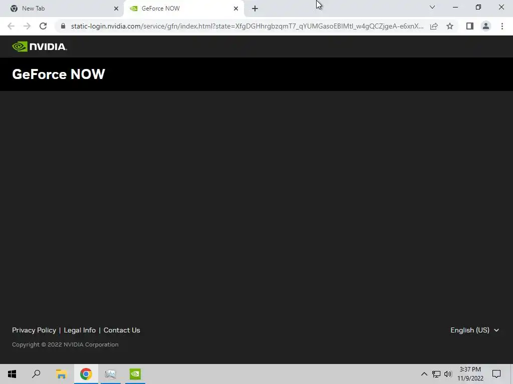This screenshot has height=384, width=513.
Task: Open Windows taskbar search
Action: click(36, 374)
